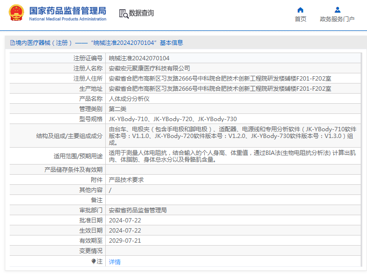Click management category 第二类

(x=117, y=109)
